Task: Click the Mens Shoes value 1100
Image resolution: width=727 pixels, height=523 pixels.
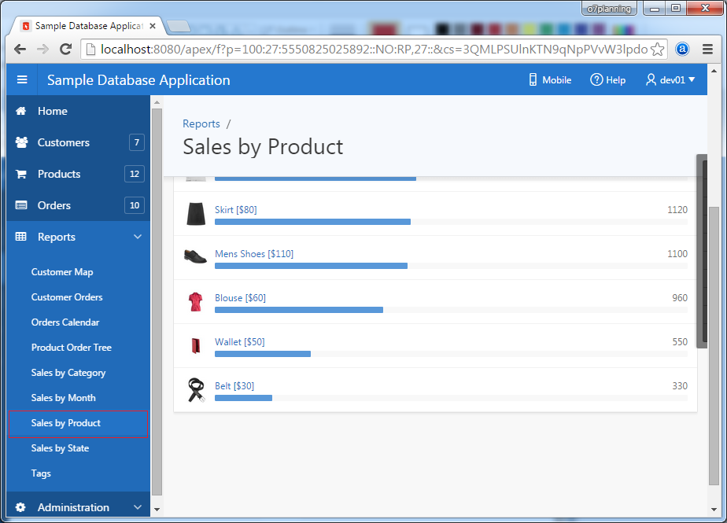Action: 677,253
